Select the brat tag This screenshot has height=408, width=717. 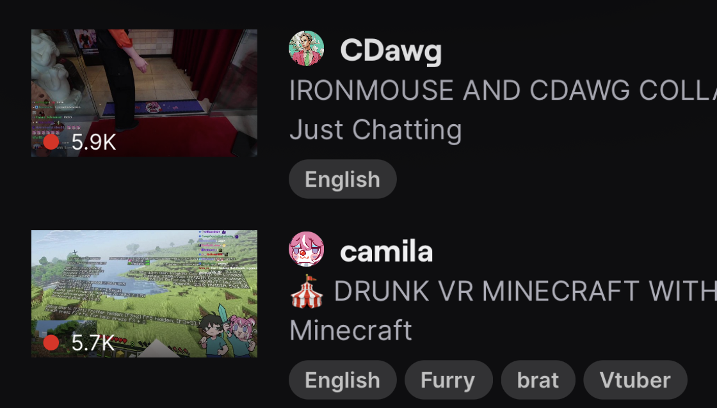point(538,380)
